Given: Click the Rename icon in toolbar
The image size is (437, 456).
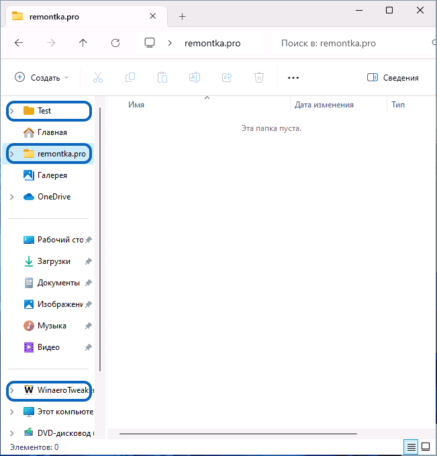Looking at the screenshot, I should [x=195, y=77].
